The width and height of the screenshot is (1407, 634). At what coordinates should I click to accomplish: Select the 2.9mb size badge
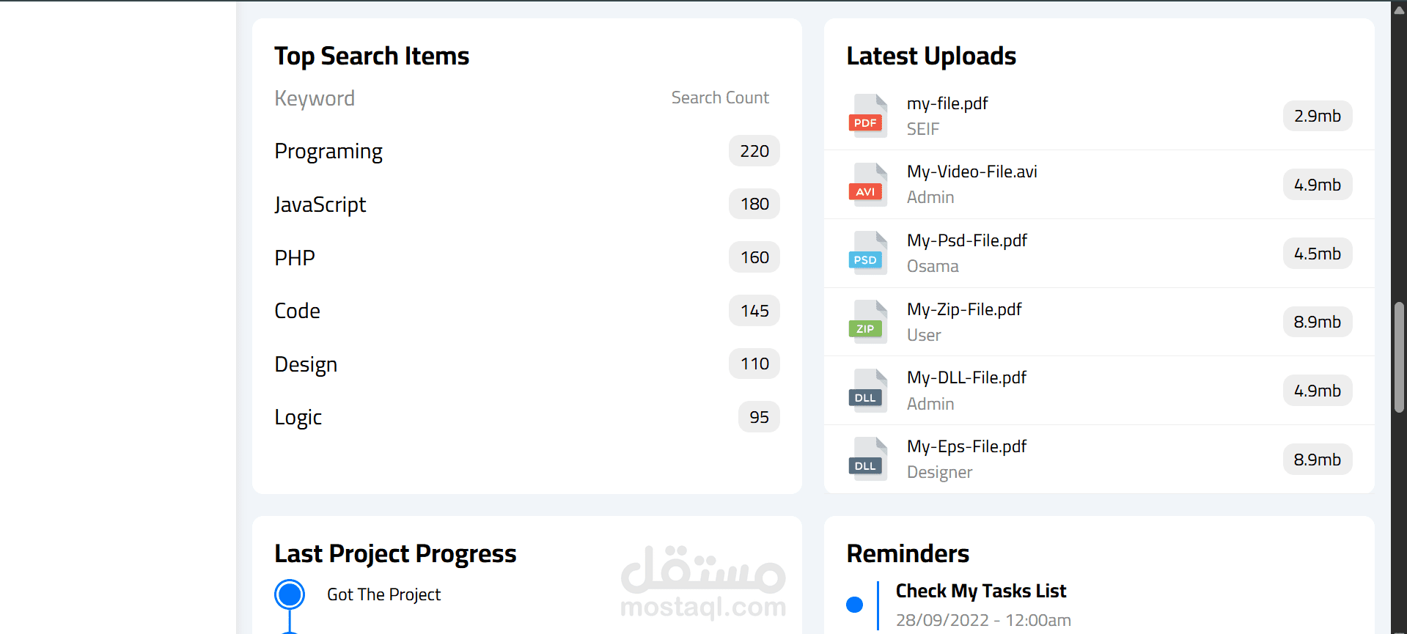point(1318,116)
